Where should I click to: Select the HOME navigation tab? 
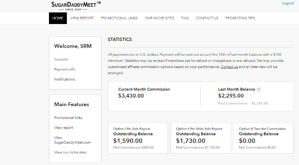coord(58,18)
